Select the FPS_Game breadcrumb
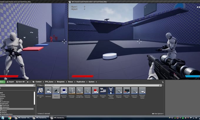Viewport: 200px width, 120px height. (49, 82)
